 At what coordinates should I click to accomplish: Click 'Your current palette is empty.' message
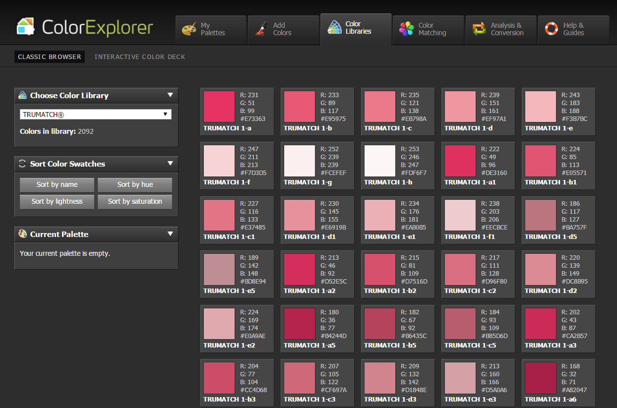65,253
